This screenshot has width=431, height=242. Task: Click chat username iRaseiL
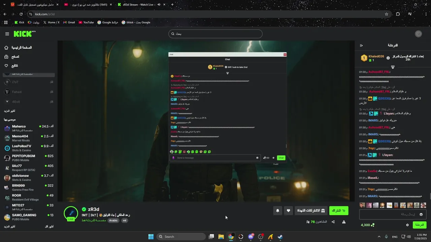click(x=373, y=178)
